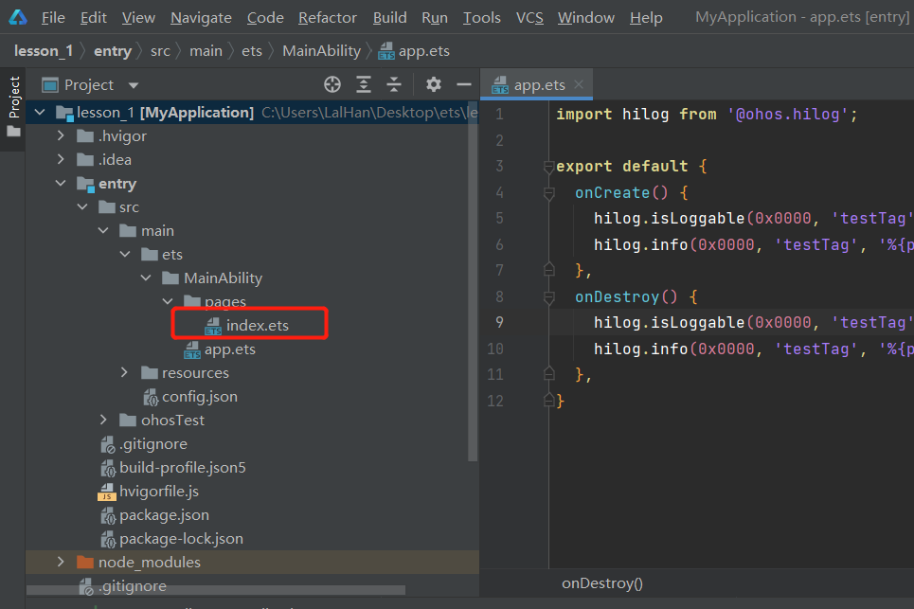
Task: Collapse the src folder
Action: [82, 206]
